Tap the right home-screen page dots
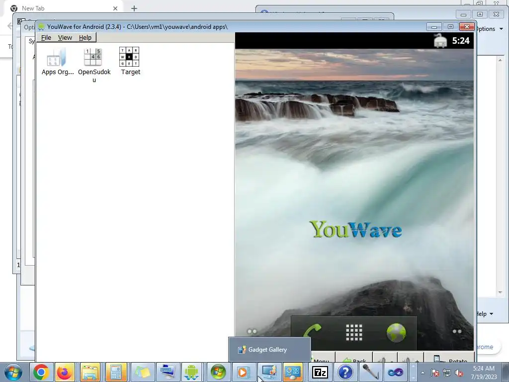The image size is (509, 382). (457, 331)
